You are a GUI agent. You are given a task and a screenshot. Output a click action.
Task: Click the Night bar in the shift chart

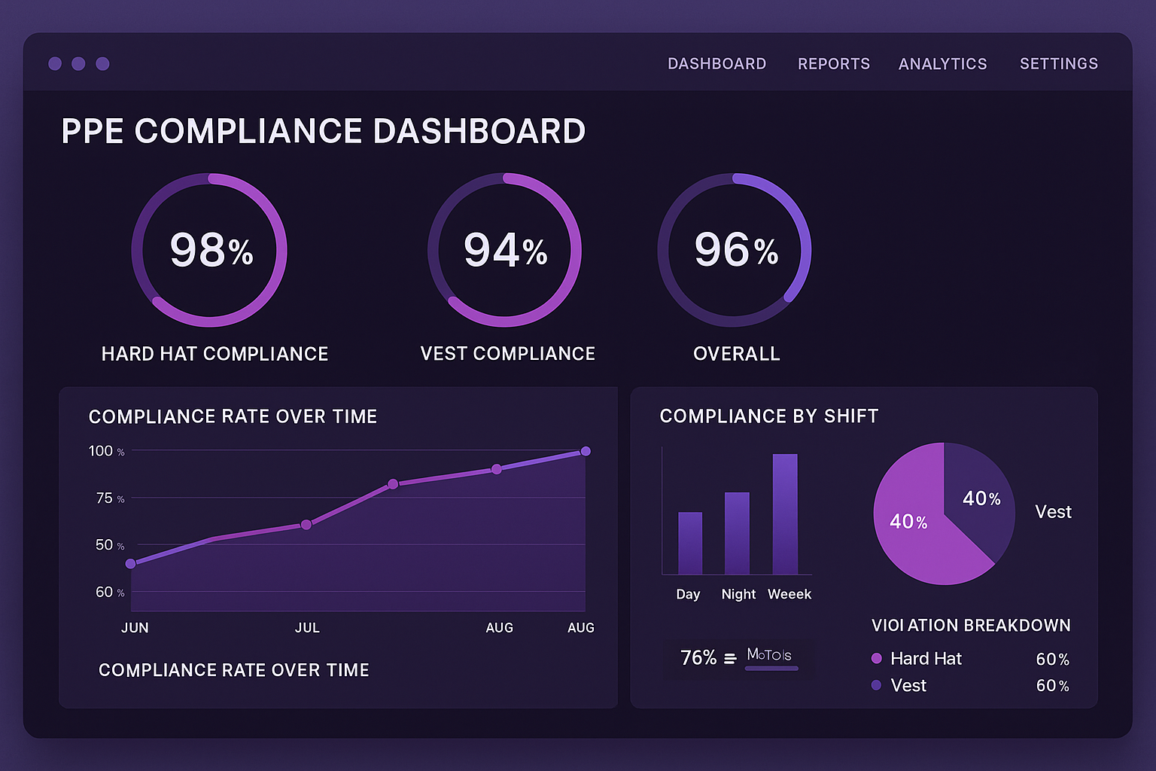(738, 535)
